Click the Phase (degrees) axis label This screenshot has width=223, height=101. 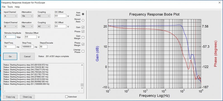[x=215, y=54]
